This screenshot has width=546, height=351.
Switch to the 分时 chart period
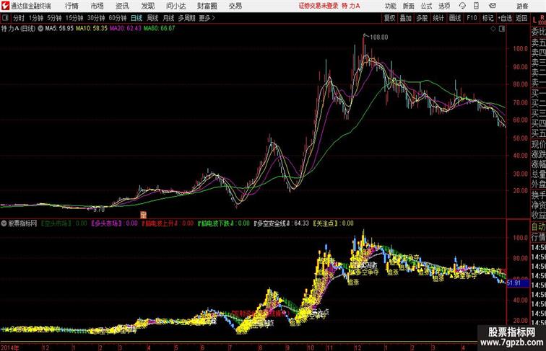(x=19, y=18)
